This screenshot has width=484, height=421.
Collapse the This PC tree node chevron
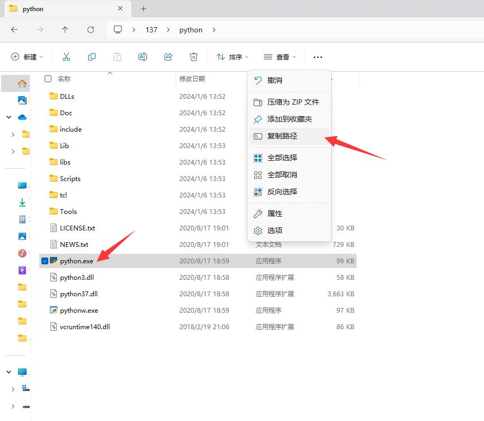(x=9, y=372)
